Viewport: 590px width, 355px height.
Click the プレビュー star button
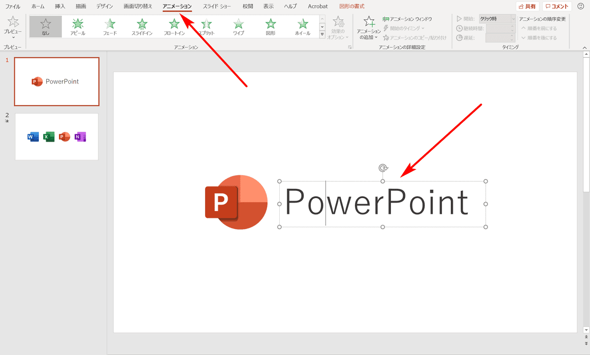coord(13,27)
